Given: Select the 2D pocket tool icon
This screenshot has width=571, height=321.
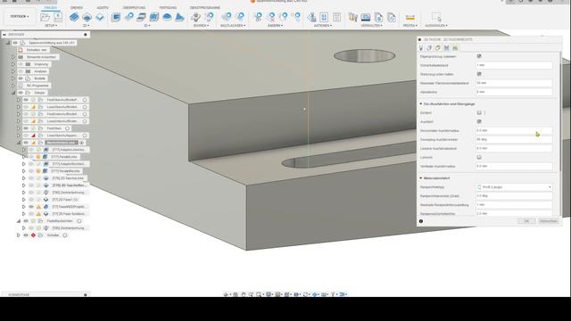Looking at the screenshot, I should coord(87,17).
